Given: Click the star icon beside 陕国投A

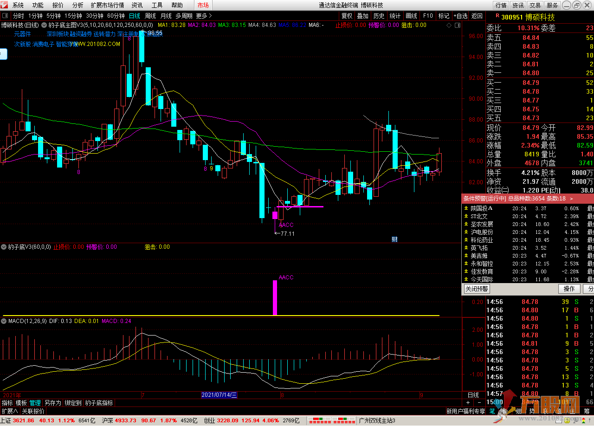Looking at the screenshot, I should [x=466, y=208].
